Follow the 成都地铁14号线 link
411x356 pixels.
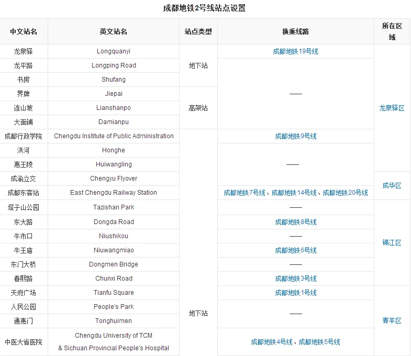tap(294, 193)
